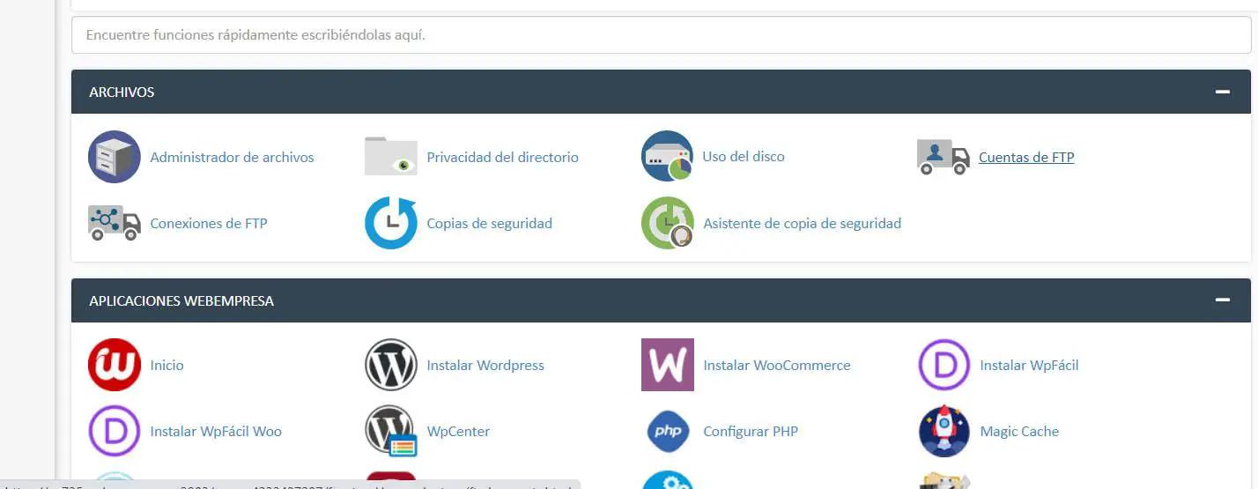
Task: Click the Configurar PHP icon
Action: [x=667, y=431]
